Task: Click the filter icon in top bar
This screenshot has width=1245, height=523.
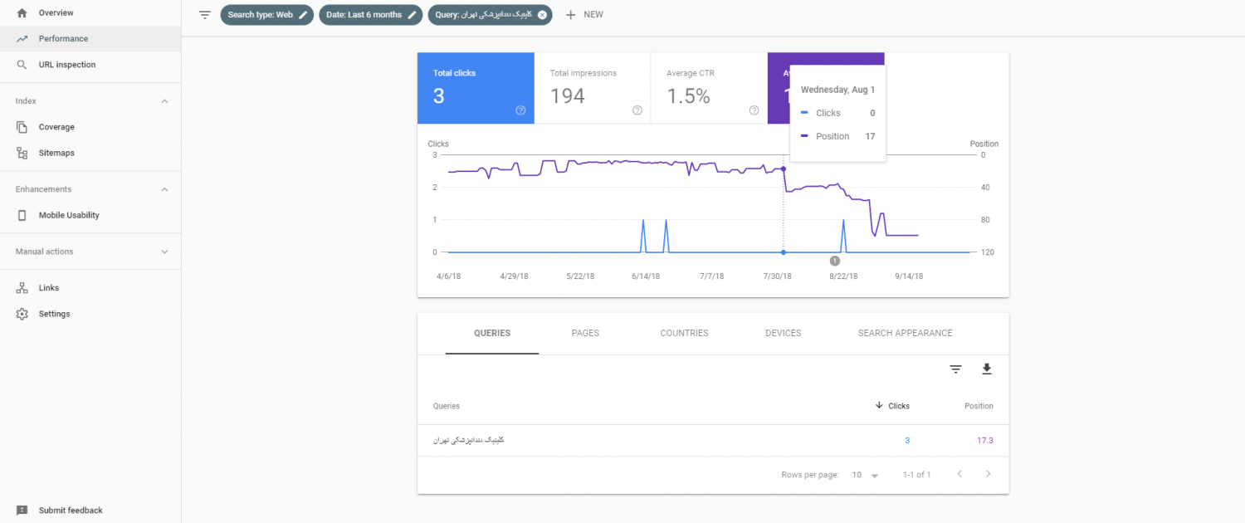Action: point(205,15)
